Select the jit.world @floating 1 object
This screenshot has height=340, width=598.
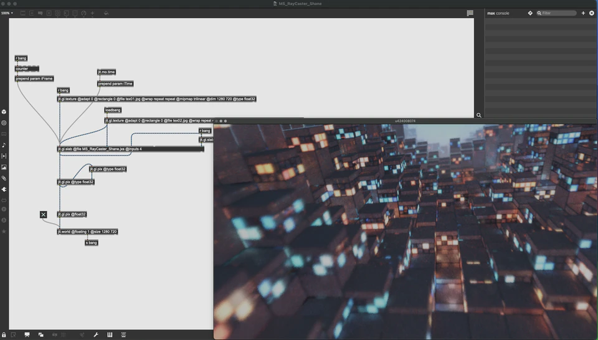tap(87, 232)
